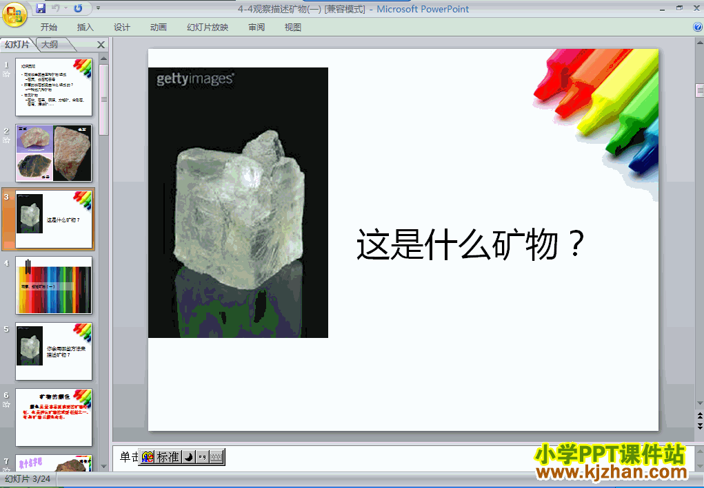Click the animation star under slide 1 number

(x=6, y=74)
